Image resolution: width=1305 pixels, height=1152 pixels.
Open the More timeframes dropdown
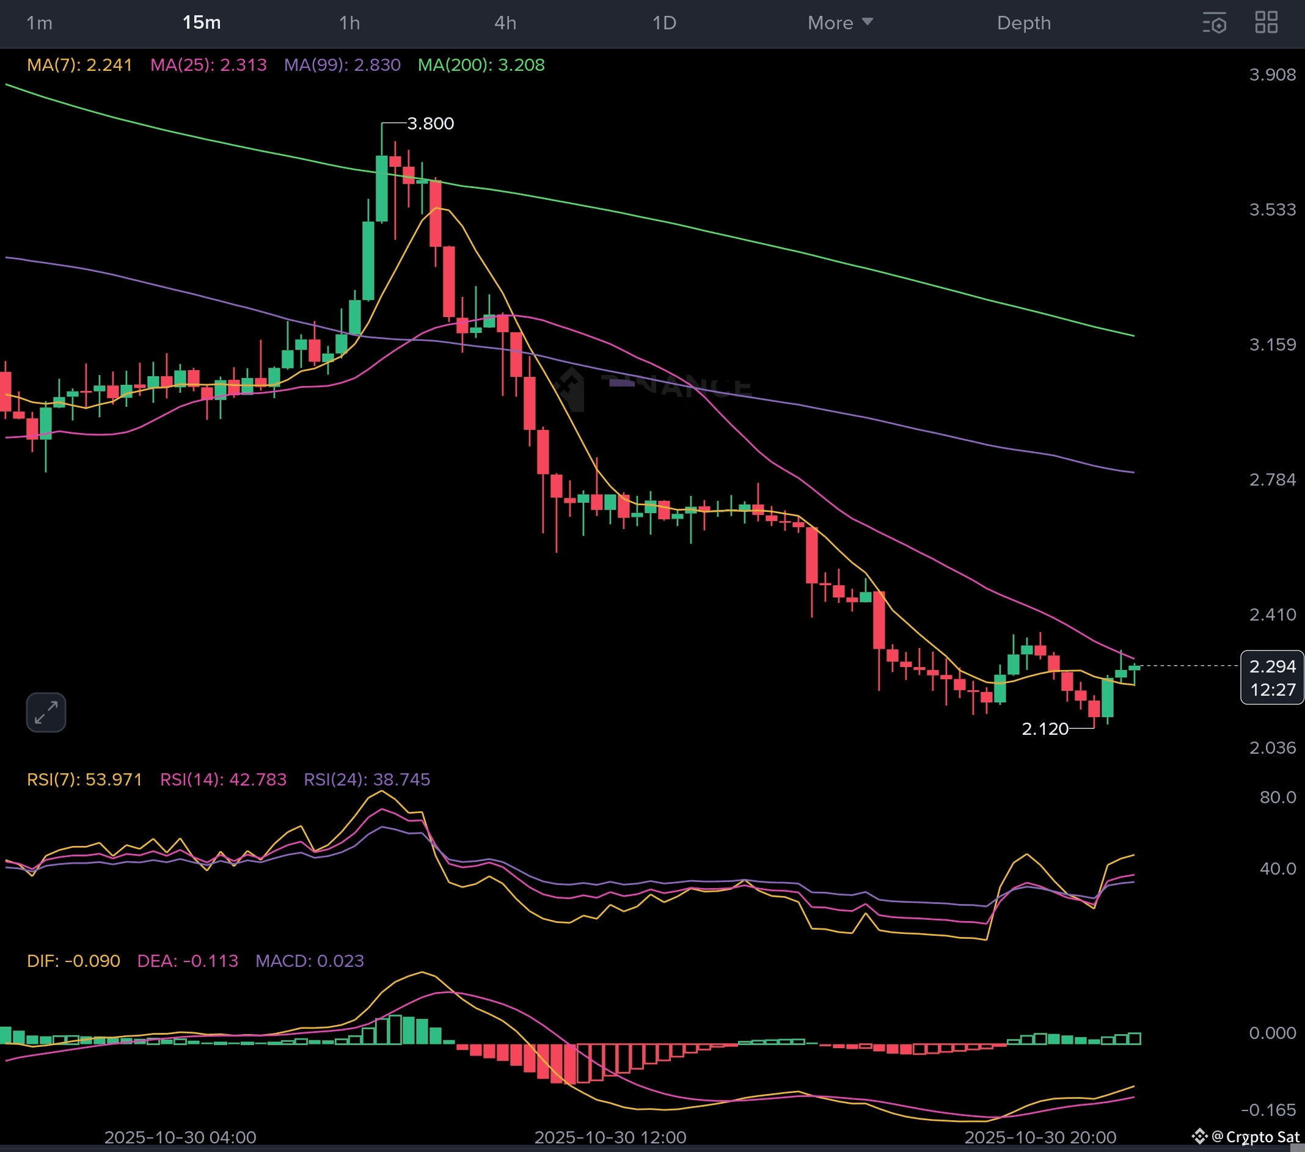(x=839, y=23)
